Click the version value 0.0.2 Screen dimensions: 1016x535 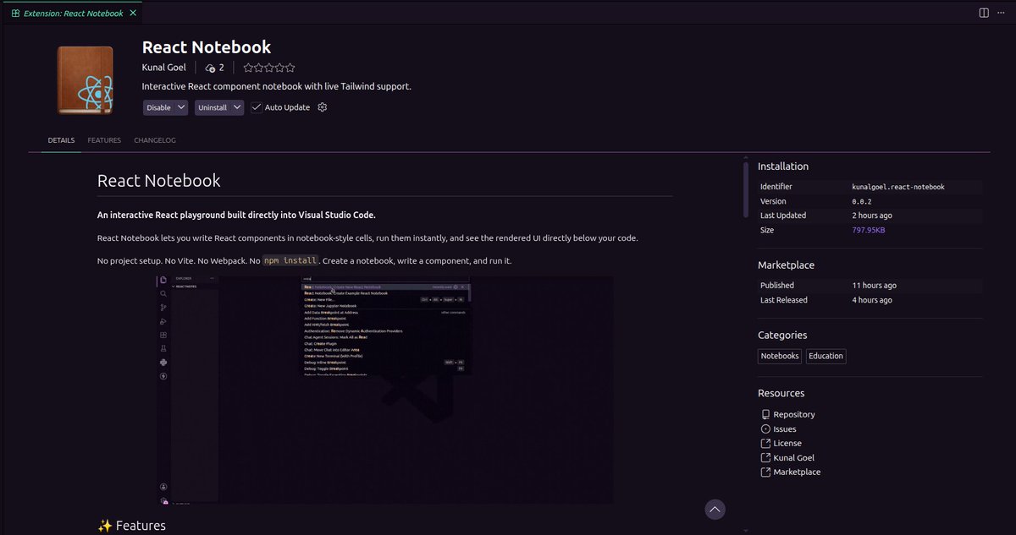point(864,201)
